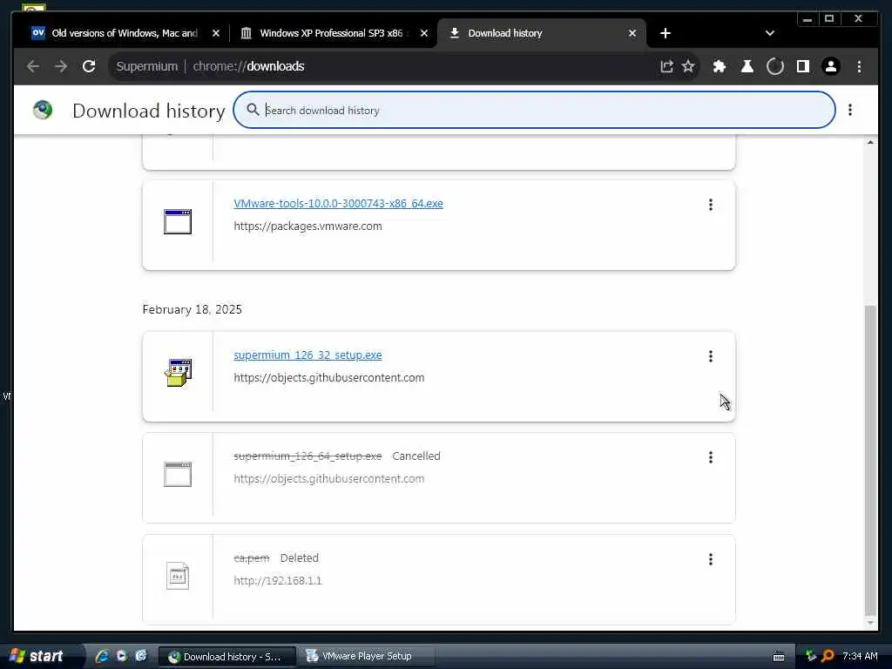Reload the downloads page
Viewport: 892px width, 669px height.
[89, 66]
